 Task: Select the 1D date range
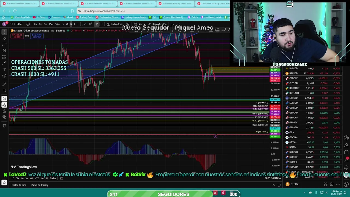(13, 178)
